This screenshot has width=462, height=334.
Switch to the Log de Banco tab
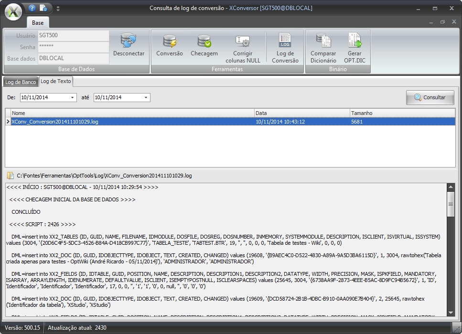click(x=21, y=82)
